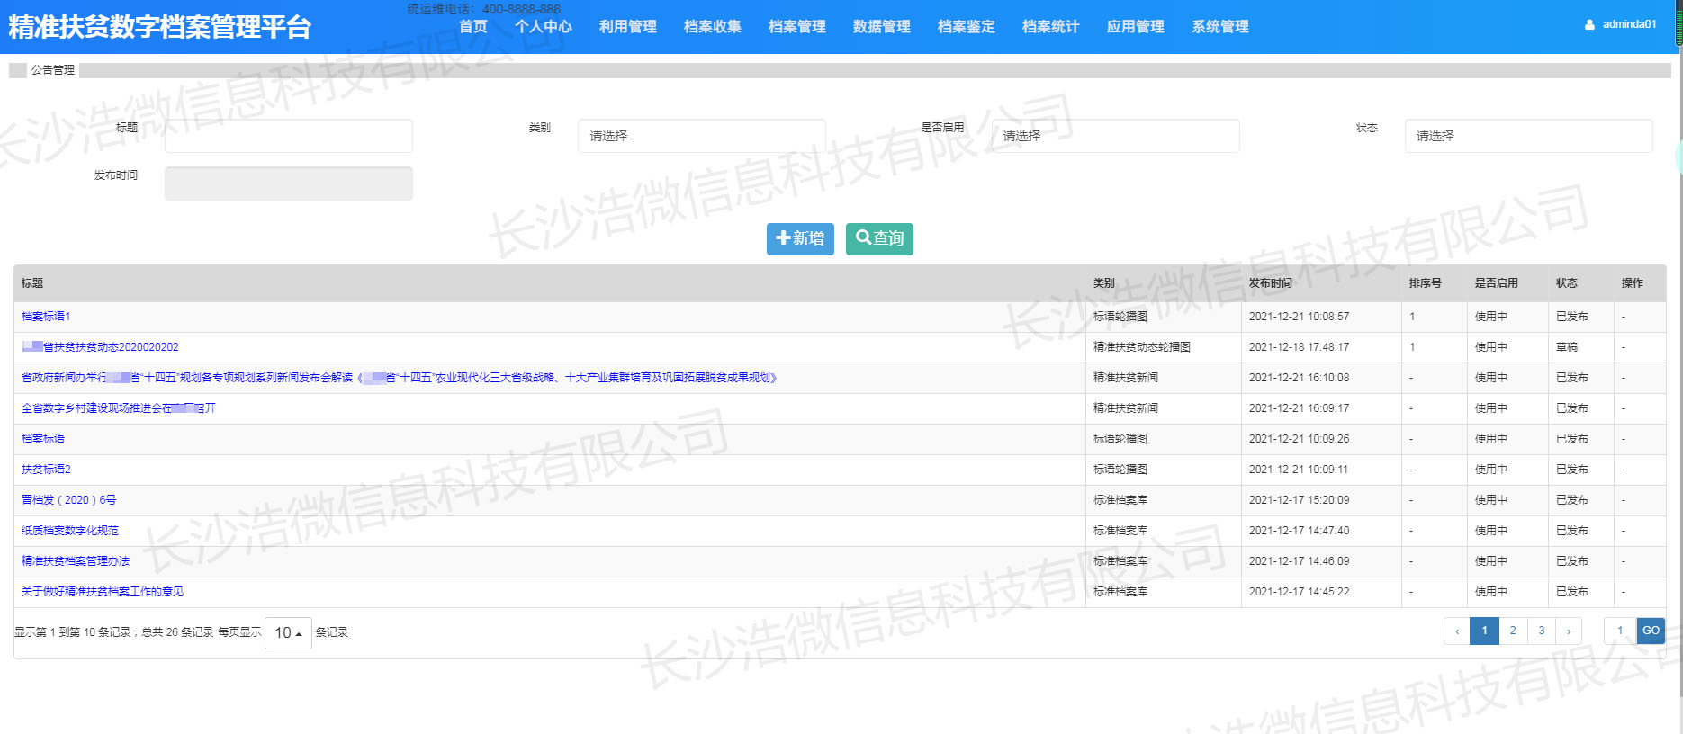Open the 是否启用 dropdown selector
Screen dimensions: 1683x734
[x=1115, y=136]
